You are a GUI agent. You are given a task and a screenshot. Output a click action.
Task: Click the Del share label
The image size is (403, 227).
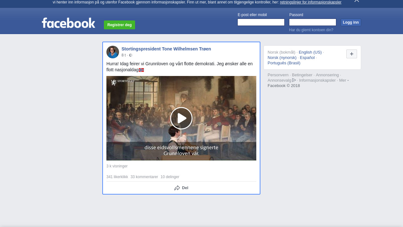(185, 188)
